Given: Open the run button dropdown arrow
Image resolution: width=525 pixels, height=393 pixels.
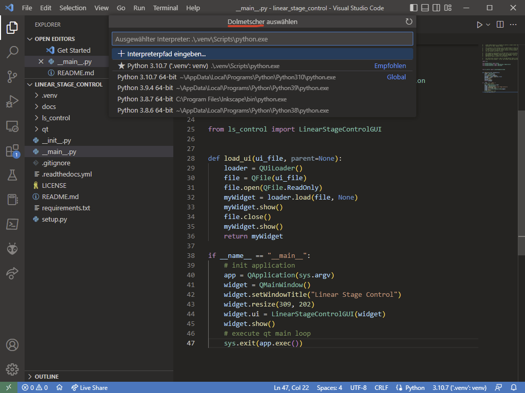Looking at the screenshot, I should pos(488,25).
